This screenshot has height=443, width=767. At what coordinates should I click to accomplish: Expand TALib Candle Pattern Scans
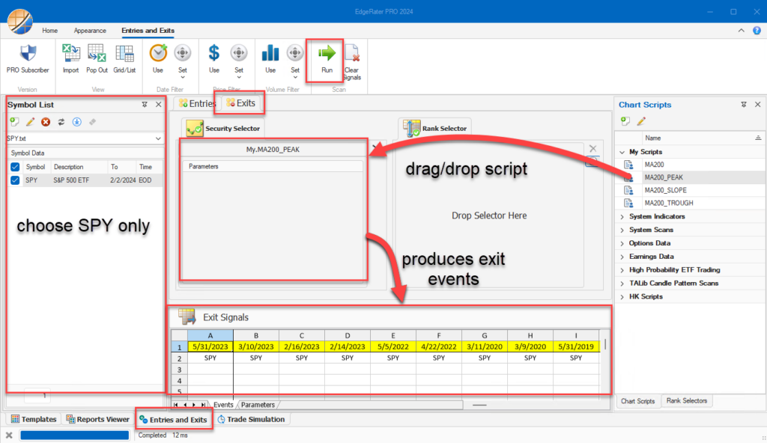pos(622,283)
